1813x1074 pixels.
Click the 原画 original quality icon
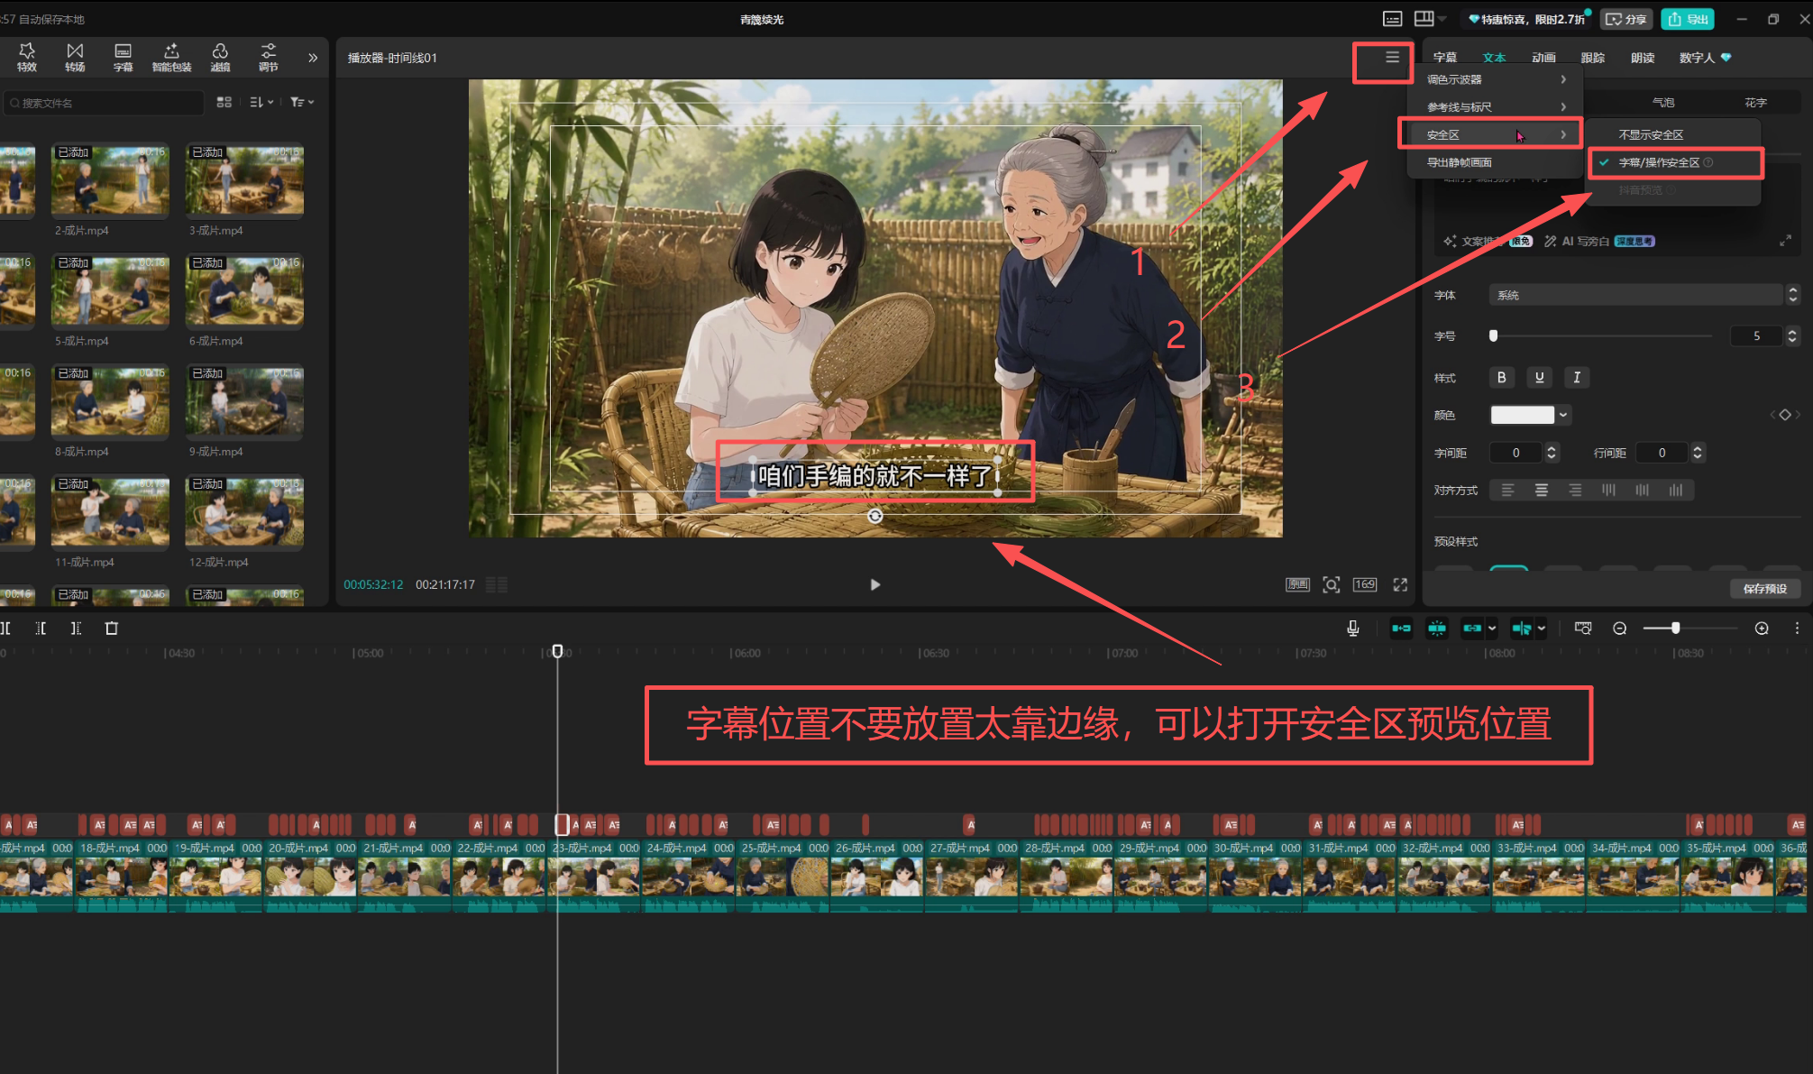click(x=1297, y=584)
